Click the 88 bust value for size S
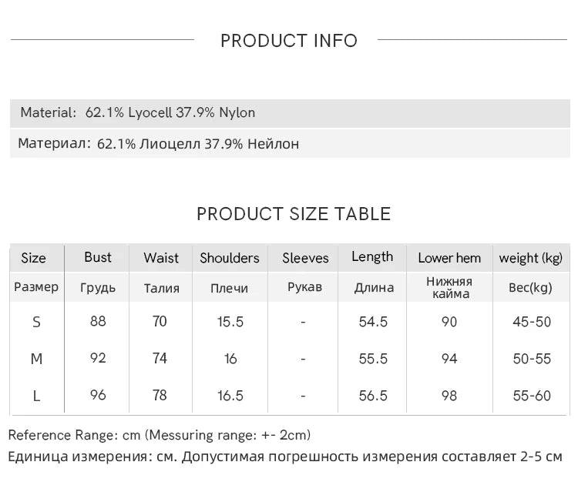This screenshot has height=485, width=578. tap(98, 321)
